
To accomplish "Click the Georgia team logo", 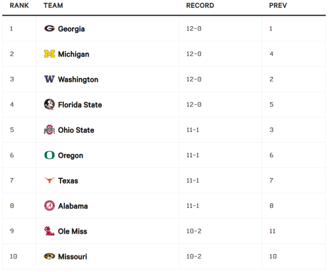I will pyautogui.click(x=49, y=29).
